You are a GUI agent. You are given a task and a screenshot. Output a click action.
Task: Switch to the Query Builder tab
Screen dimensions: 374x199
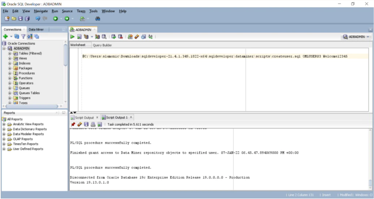(102, 45)
